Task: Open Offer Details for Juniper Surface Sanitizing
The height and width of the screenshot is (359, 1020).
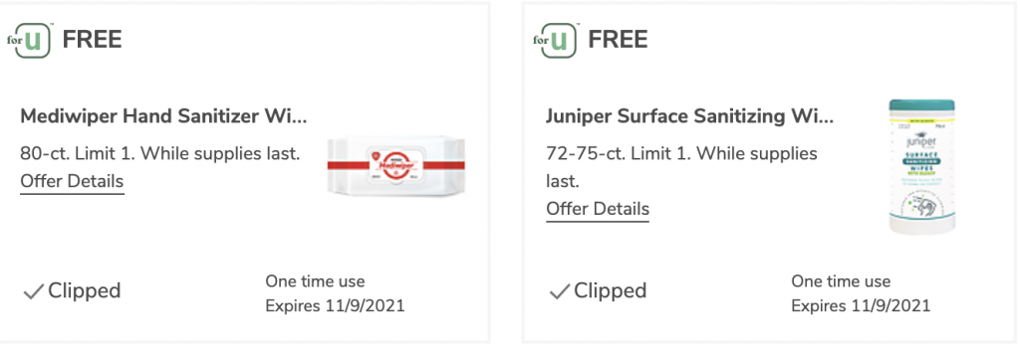Action: tap(598, 209)
